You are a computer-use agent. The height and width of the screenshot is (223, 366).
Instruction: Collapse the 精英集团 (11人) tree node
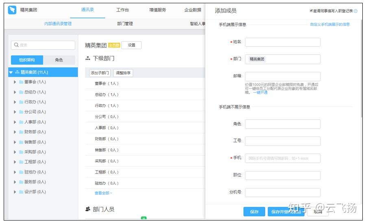click(11, 72)
